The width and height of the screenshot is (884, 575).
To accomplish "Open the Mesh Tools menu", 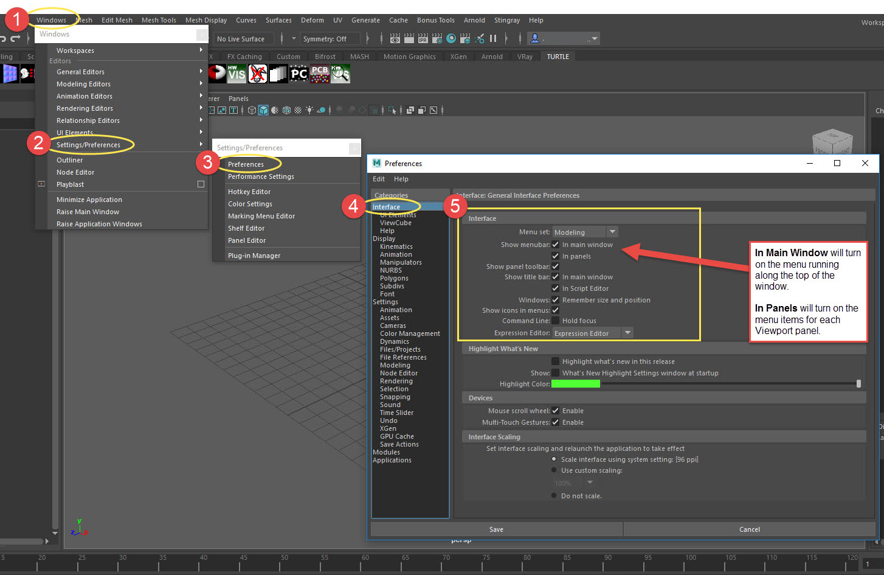I will coord(159,20).
